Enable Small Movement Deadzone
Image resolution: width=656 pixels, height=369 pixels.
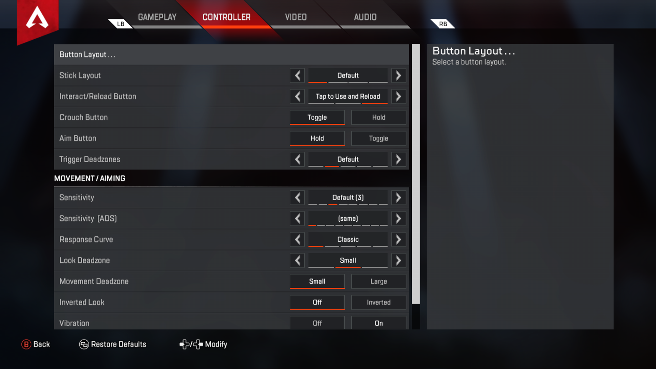(317, 281)
